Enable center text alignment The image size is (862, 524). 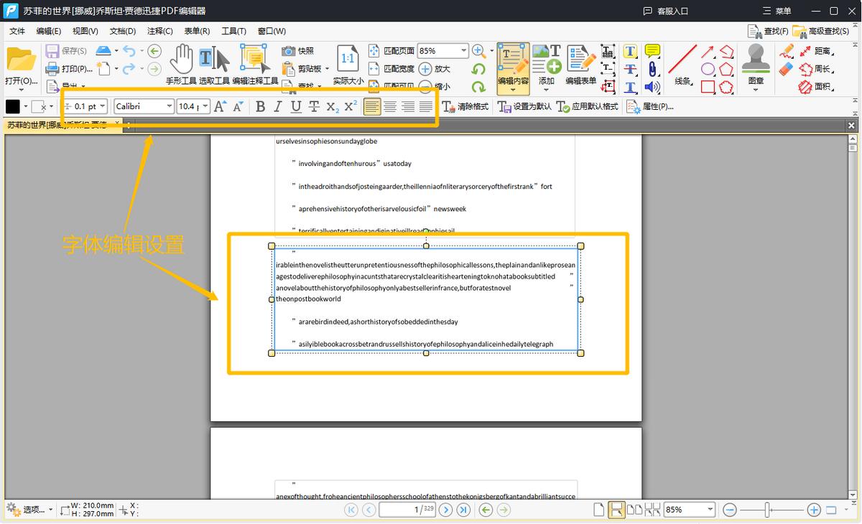390,107
